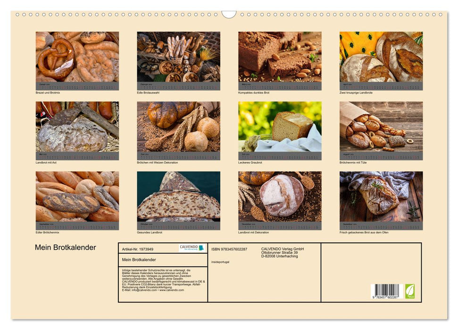Select the 'Mein Brotkalender' title field
Viewport: 458px width, 330px height.
(140, 258)
